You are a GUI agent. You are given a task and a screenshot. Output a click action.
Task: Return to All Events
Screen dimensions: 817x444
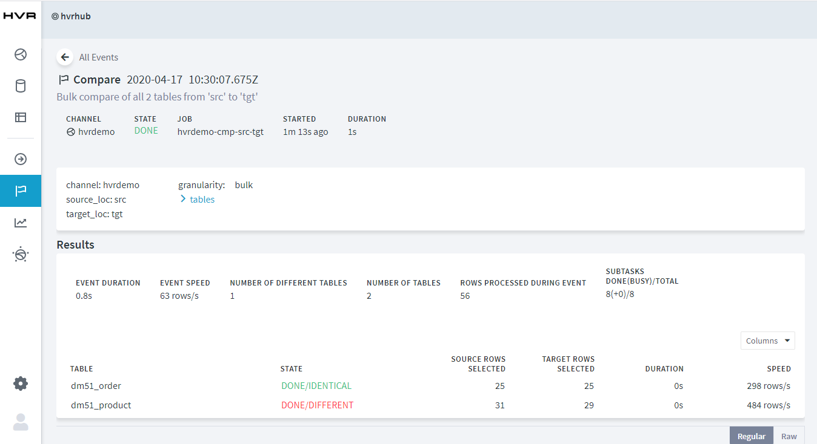pos(99,57)
